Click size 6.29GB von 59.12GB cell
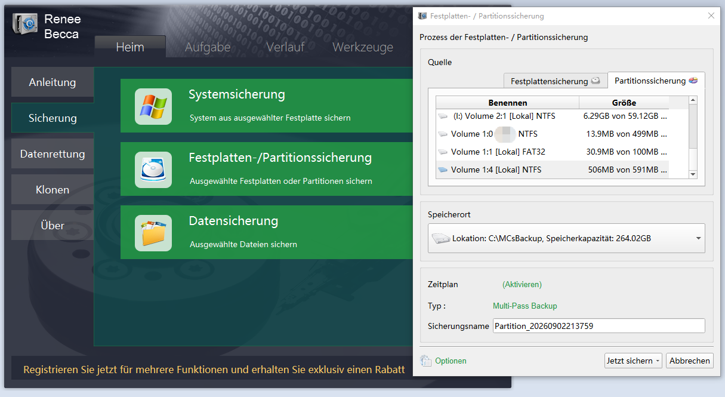The height and width of the screenshot is (397, 725). click(x=625, y=116)
